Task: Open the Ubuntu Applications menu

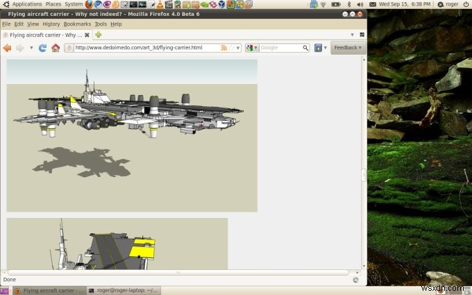Action: (27, 4)
